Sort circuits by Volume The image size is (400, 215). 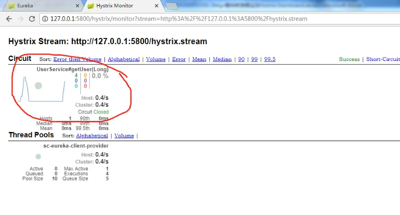point(156,60)
